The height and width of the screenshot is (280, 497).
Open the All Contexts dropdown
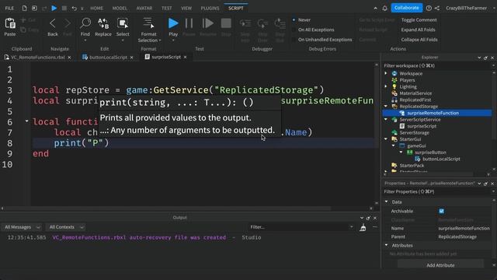pyautogui.click(x=66, y=227)
